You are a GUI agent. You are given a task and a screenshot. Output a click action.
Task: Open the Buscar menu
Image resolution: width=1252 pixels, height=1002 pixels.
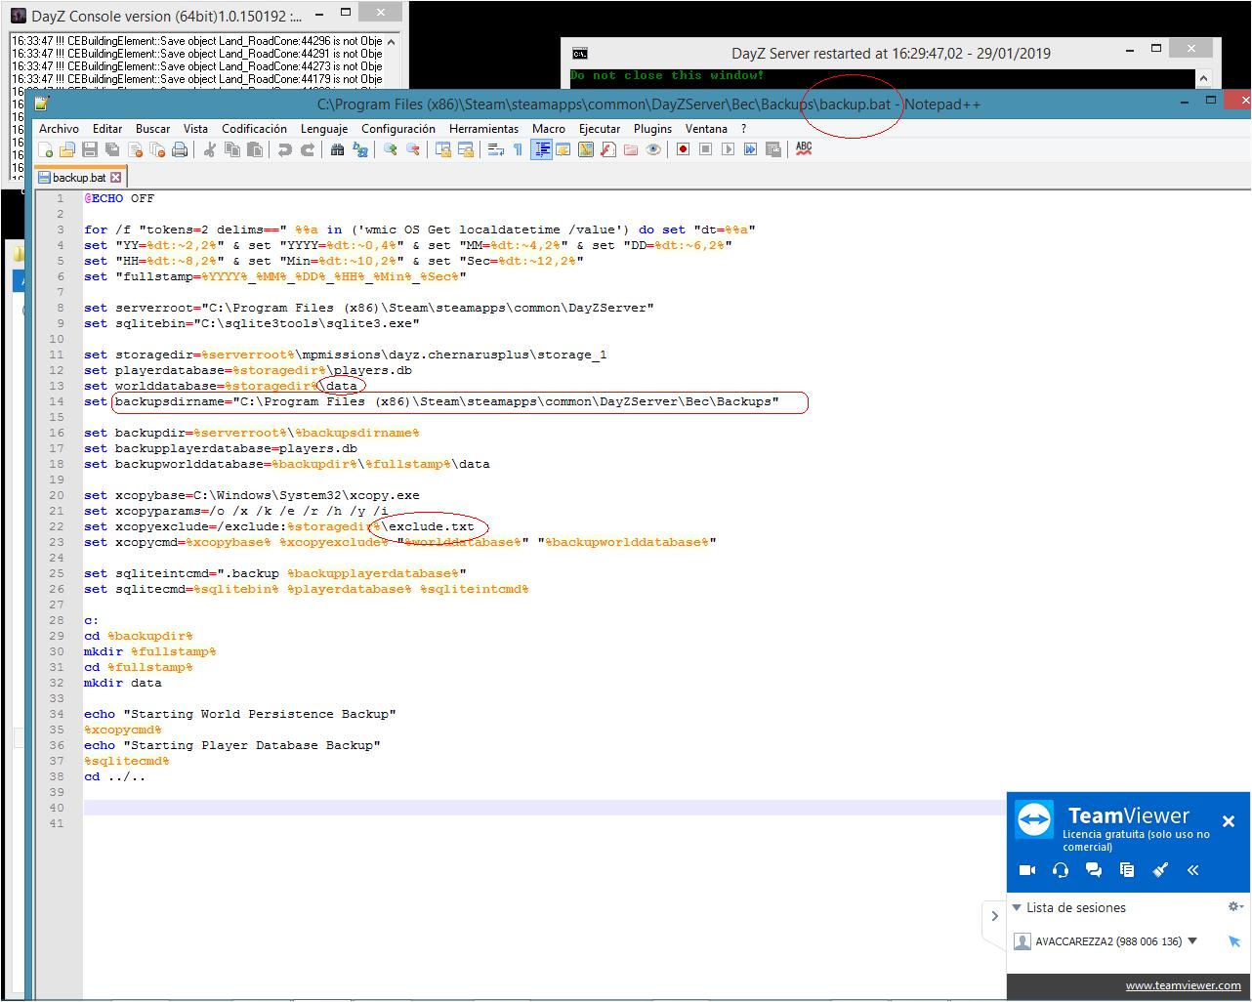tap(152, 129)
